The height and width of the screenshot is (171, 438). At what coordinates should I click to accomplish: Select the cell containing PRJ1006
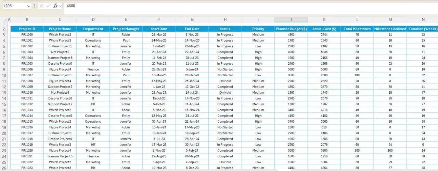27,69
